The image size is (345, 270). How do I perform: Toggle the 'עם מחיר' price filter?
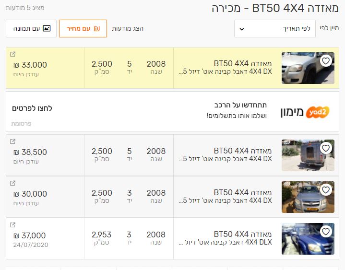[x=83, y=28]
